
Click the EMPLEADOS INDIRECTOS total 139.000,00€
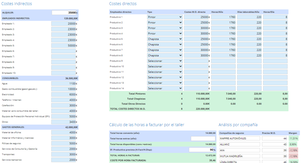point(71,19)
